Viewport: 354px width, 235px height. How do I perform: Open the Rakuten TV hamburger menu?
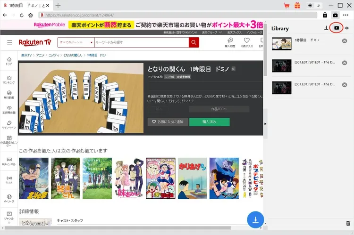9,42
